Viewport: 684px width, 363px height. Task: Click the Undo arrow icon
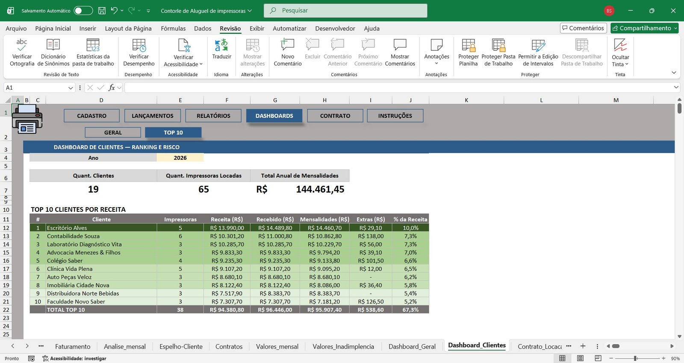(x=114, y=10)
